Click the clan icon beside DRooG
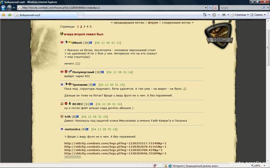 pyautogui.click(x=70, y=42)
